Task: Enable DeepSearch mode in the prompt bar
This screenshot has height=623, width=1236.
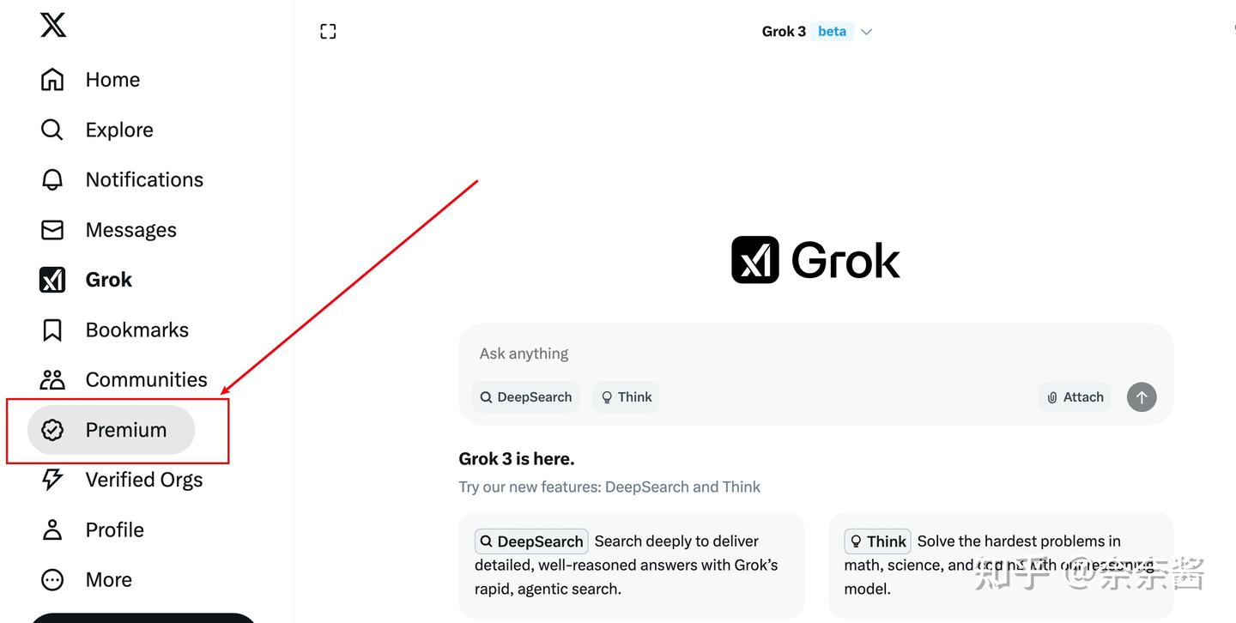Action: coord(525,396)
